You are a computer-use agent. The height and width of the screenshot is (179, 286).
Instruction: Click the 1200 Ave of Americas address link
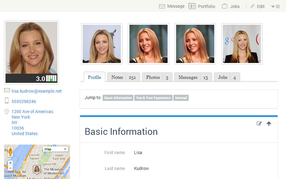click(x=32, y=111)
